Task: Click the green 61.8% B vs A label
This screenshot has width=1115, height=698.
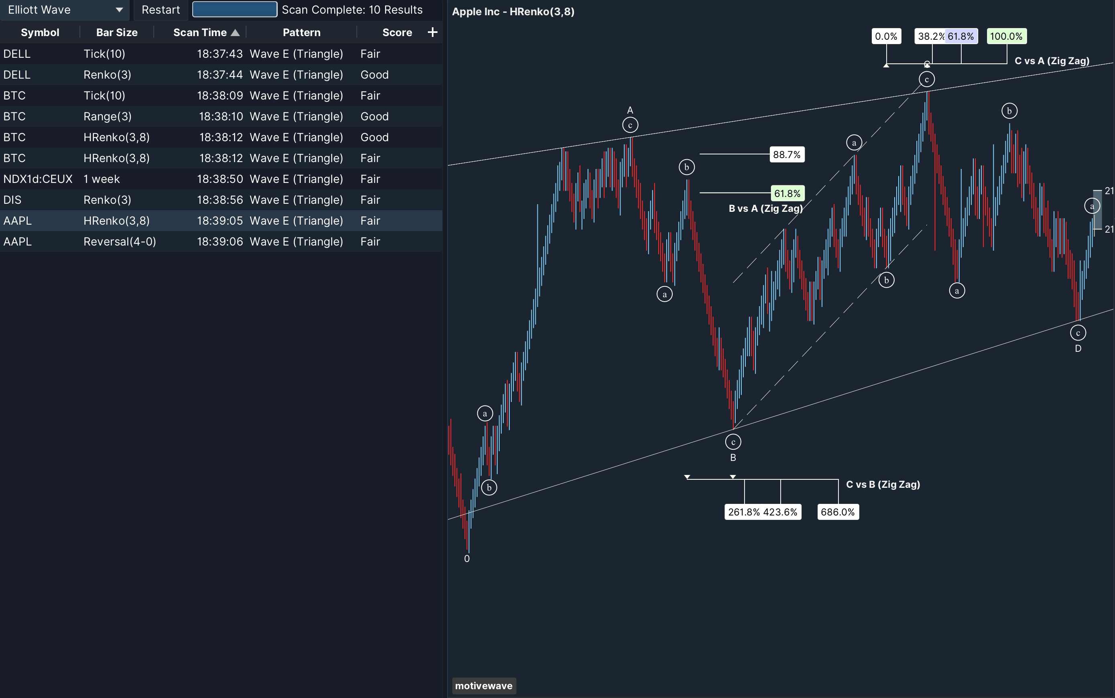Action: (787, 193)
